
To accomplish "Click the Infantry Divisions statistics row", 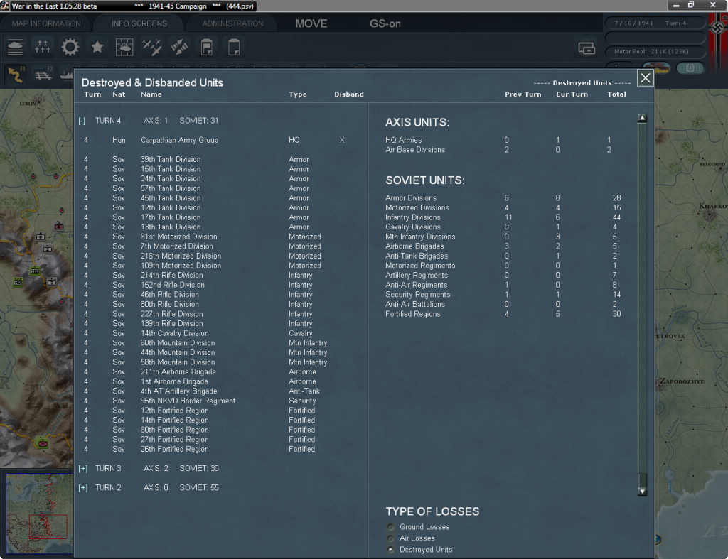I will click(504, 217).
